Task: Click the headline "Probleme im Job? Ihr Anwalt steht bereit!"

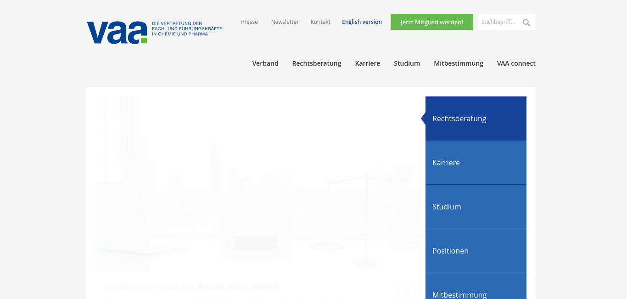Action: (x=192, y=287)
